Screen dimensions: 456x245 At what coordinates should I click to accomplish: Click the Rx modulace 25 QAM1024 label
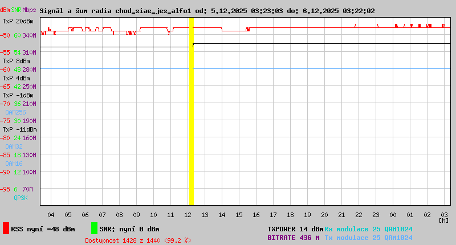(x=368, y=229)
